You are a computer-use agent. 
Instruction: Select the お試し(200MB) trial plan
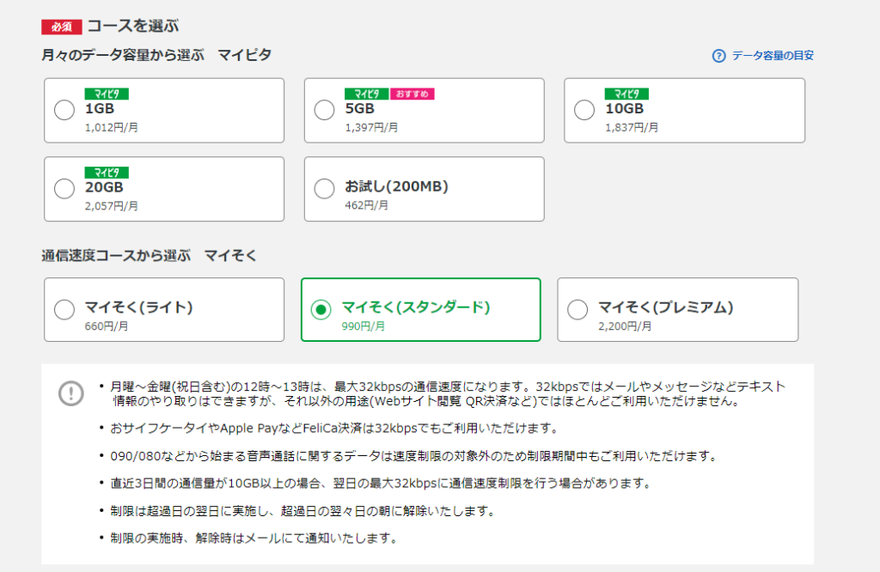point(324,187)
